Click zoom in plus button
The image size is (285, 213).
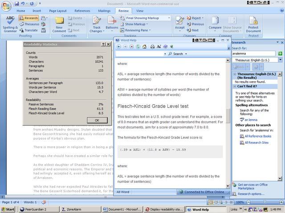281,202
